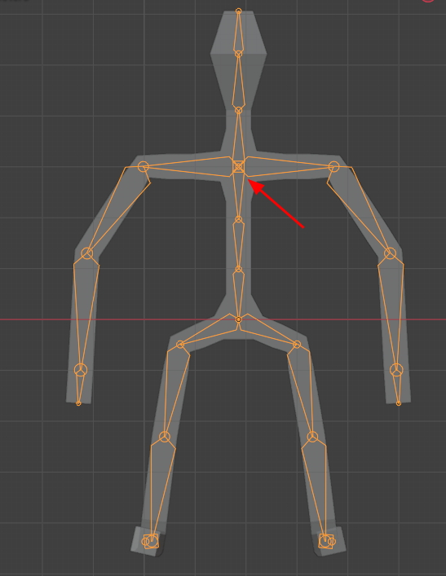
Task: Click the wrist joint circle on the viewer's right
Action: 396,370
